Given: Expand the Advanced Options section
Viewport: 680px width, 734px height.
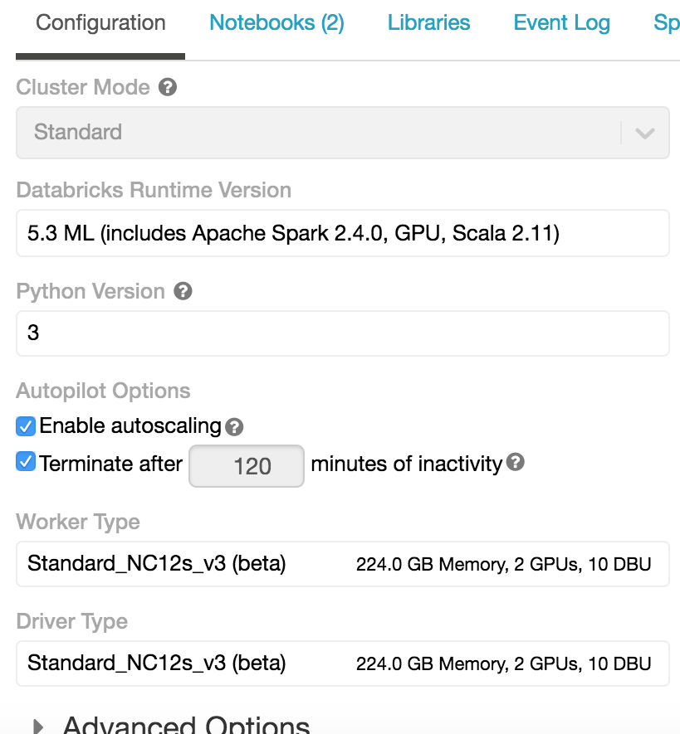Looking at the screenshot, I should click(38, 723).
